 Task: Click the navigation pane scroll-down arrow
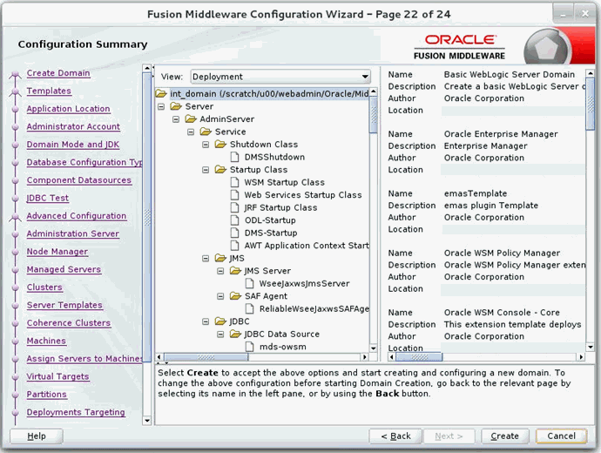147,421
